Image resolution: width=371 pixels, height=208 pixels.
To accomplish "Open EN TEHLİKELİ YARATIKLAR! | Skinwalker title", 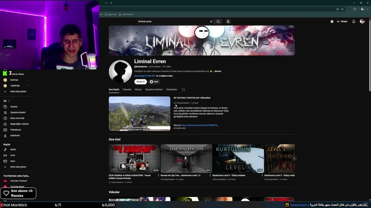I will 192,98.
